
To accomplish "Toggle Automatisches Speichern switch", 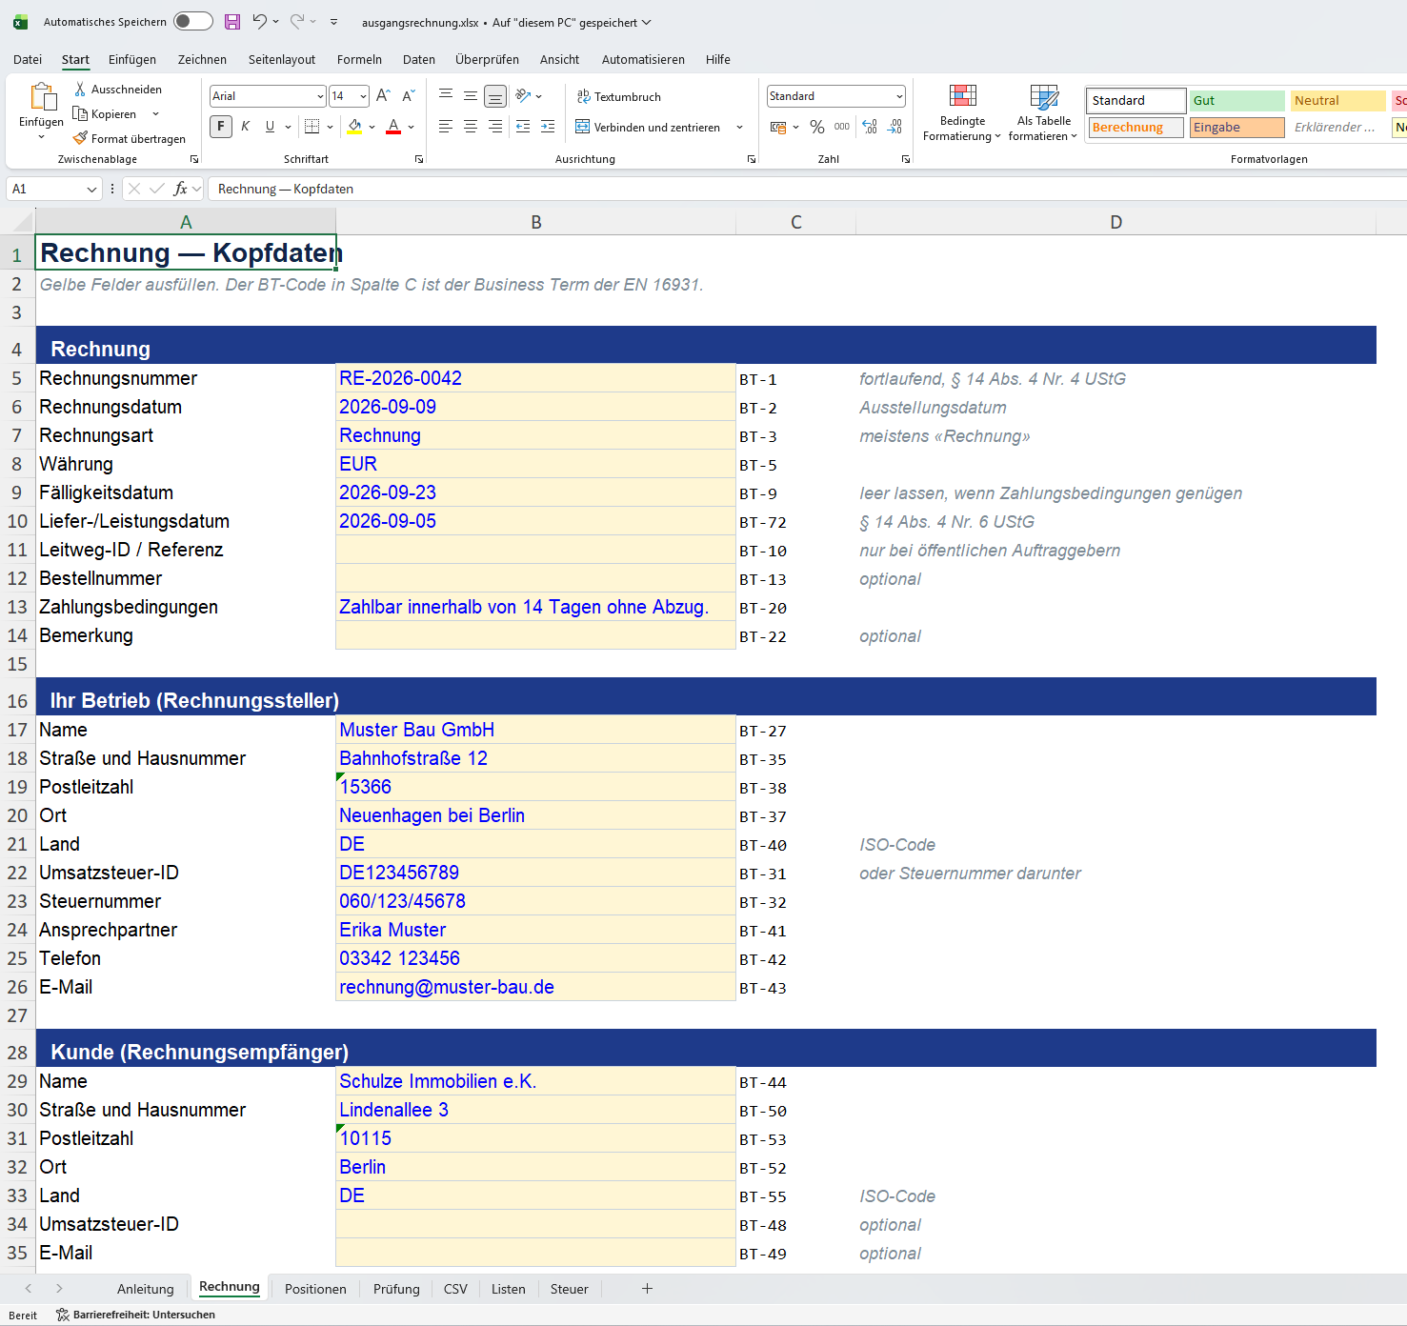I will [x=193, y=22].
